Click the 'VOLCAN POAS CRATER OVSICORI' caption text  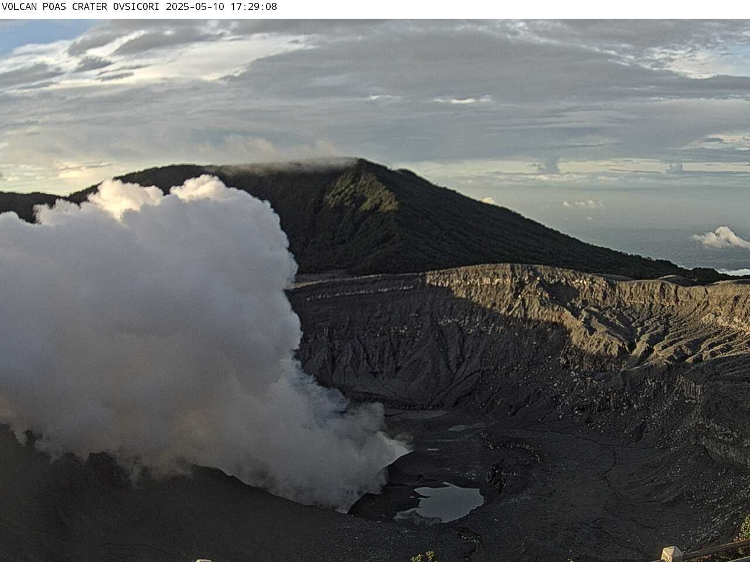click(x=82, y=7)
